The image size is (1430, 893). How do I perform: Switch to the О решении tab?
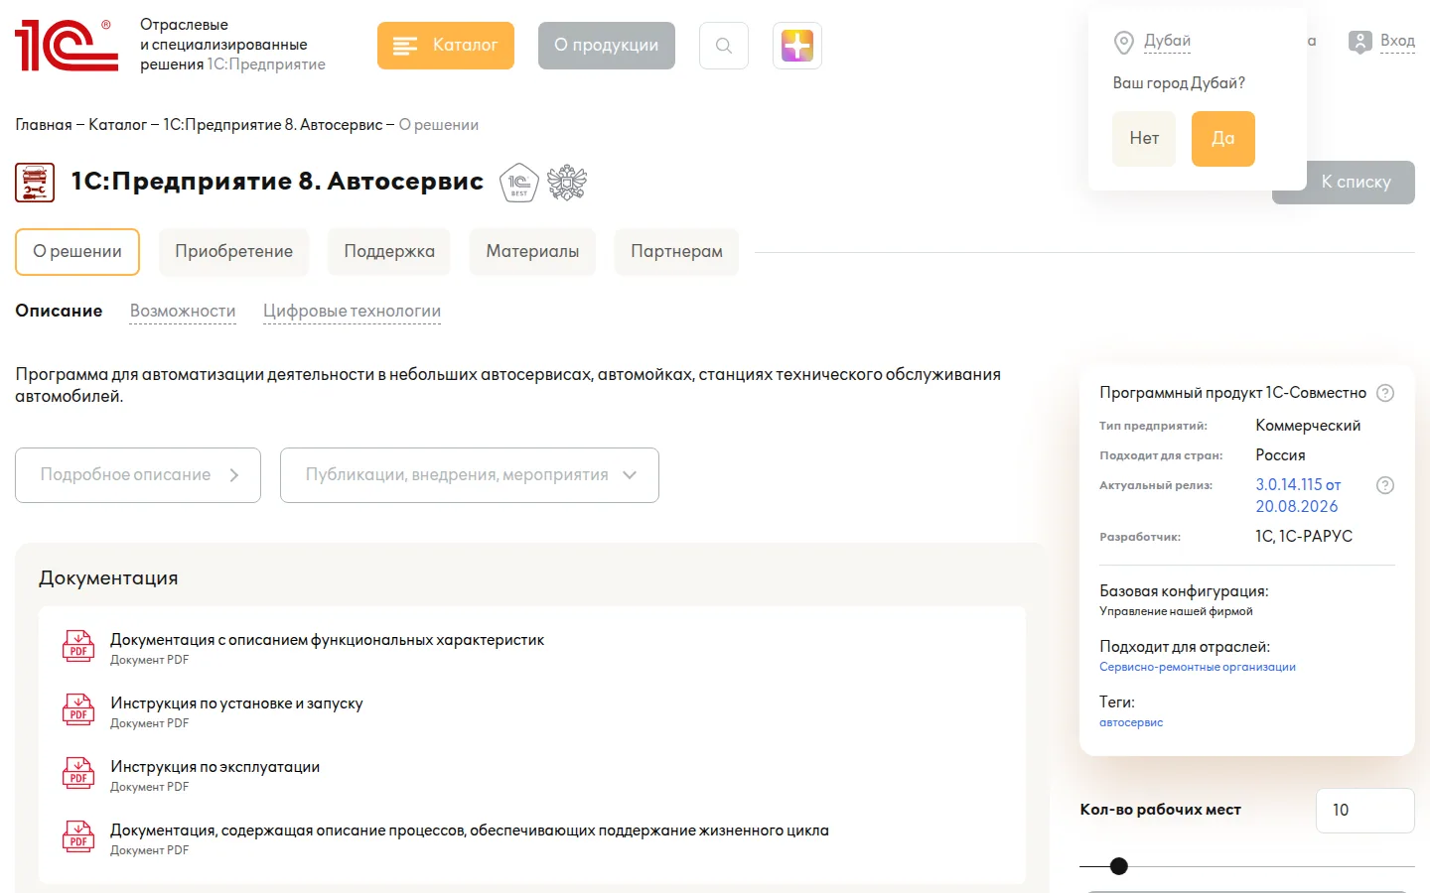click(77, 252)
